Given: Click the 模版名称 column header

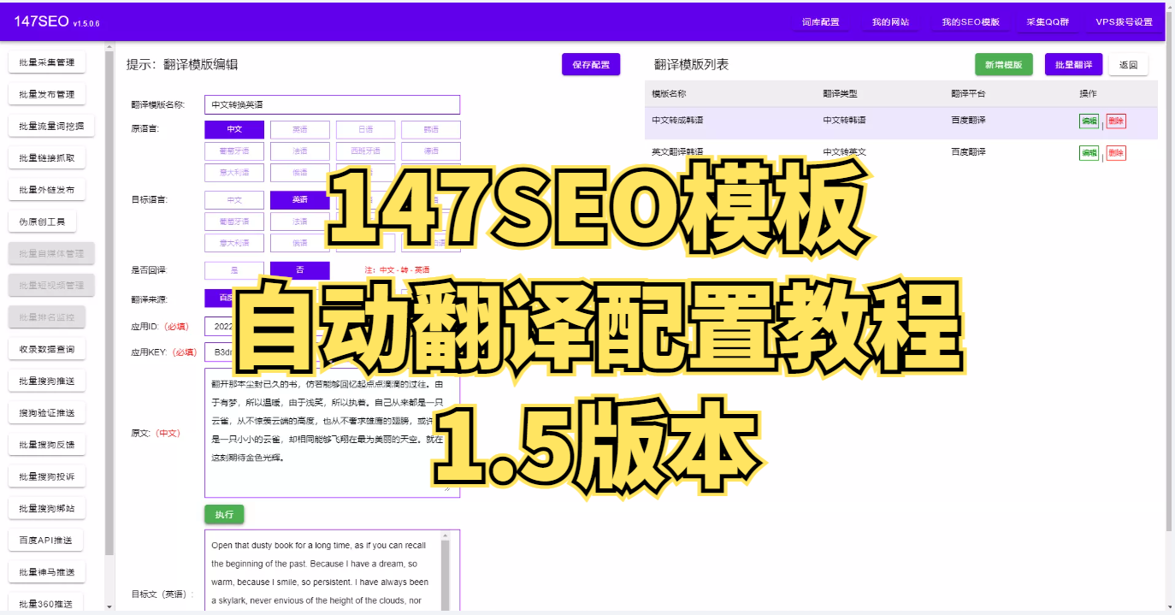Looking at the screenshot, I should coord(669,94).
